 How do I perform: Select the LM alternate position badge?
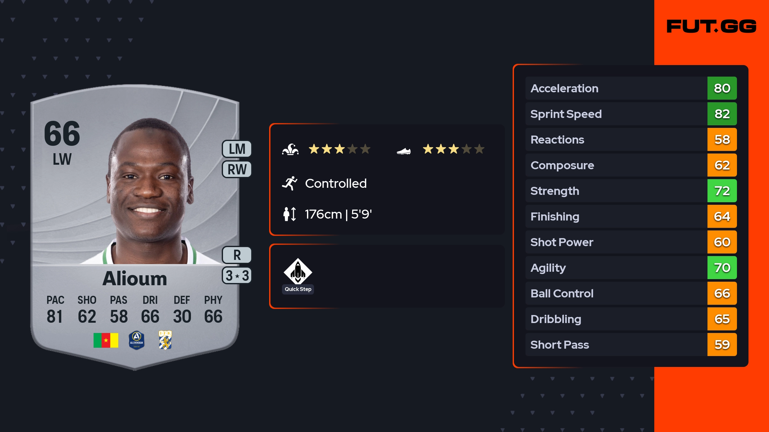coord(237,149)
